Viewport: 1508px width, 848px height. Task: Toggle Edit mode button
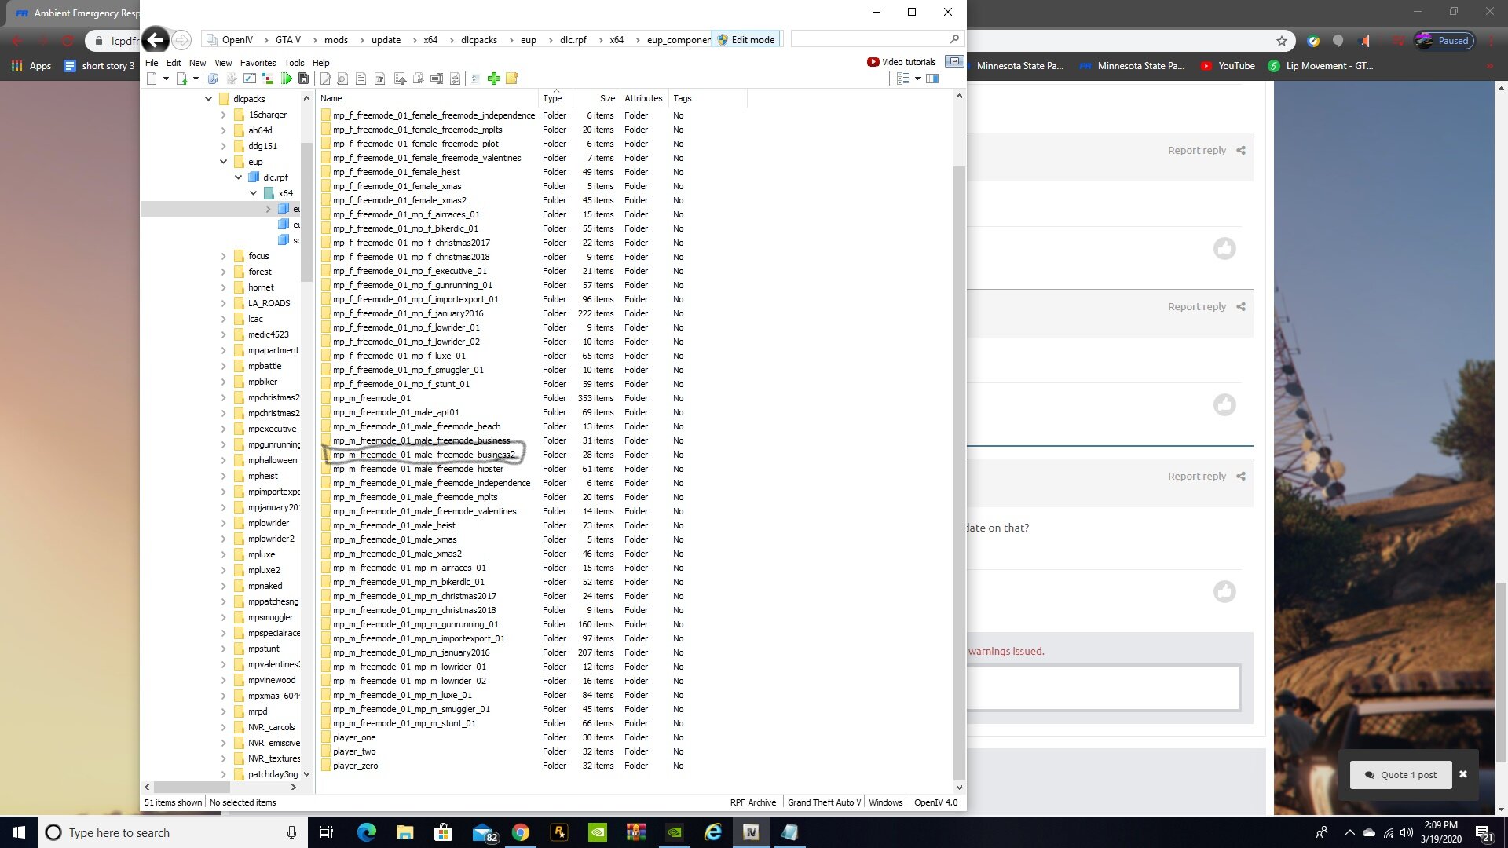pos(745,40)
